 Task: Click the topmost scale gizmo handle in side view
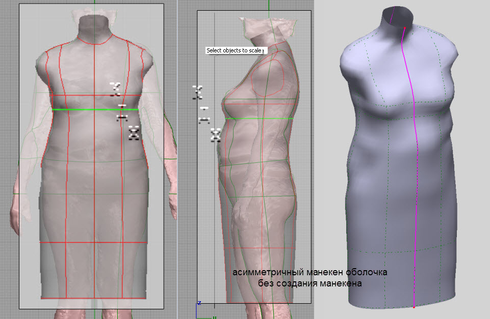pyautogui.click(x=197, y=92)
